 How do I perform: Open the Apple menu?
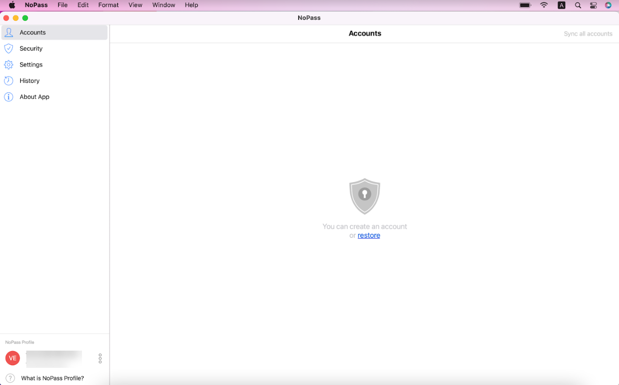pyautogui.click(x=12, y=5)
